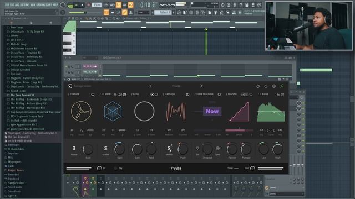The width and height of the screenshot is (355, 199).
Task: Open the TOOLS menu
Action: [49, 4]
